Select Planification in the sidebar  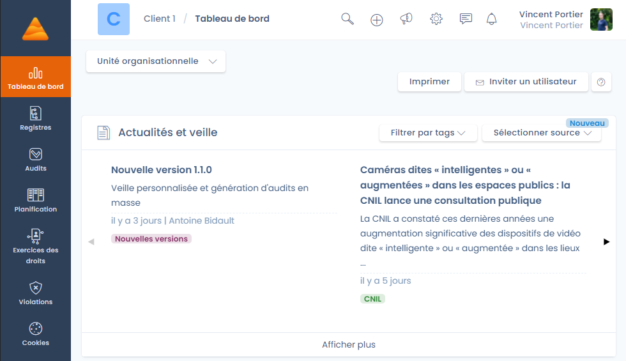[35, 201]
